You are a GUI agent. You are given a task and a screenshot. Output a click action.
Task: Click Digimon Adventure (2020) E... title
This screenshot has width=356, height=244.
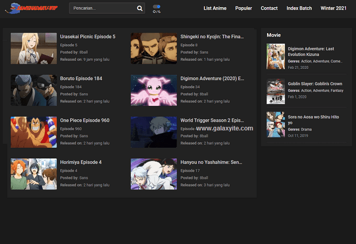click(212, 78)
